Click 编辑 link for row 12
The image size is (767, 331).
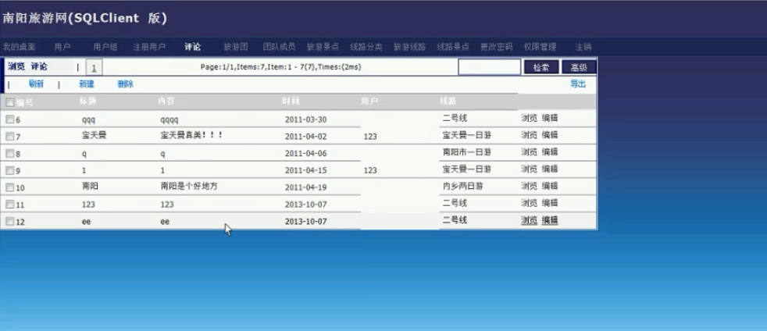550,220
